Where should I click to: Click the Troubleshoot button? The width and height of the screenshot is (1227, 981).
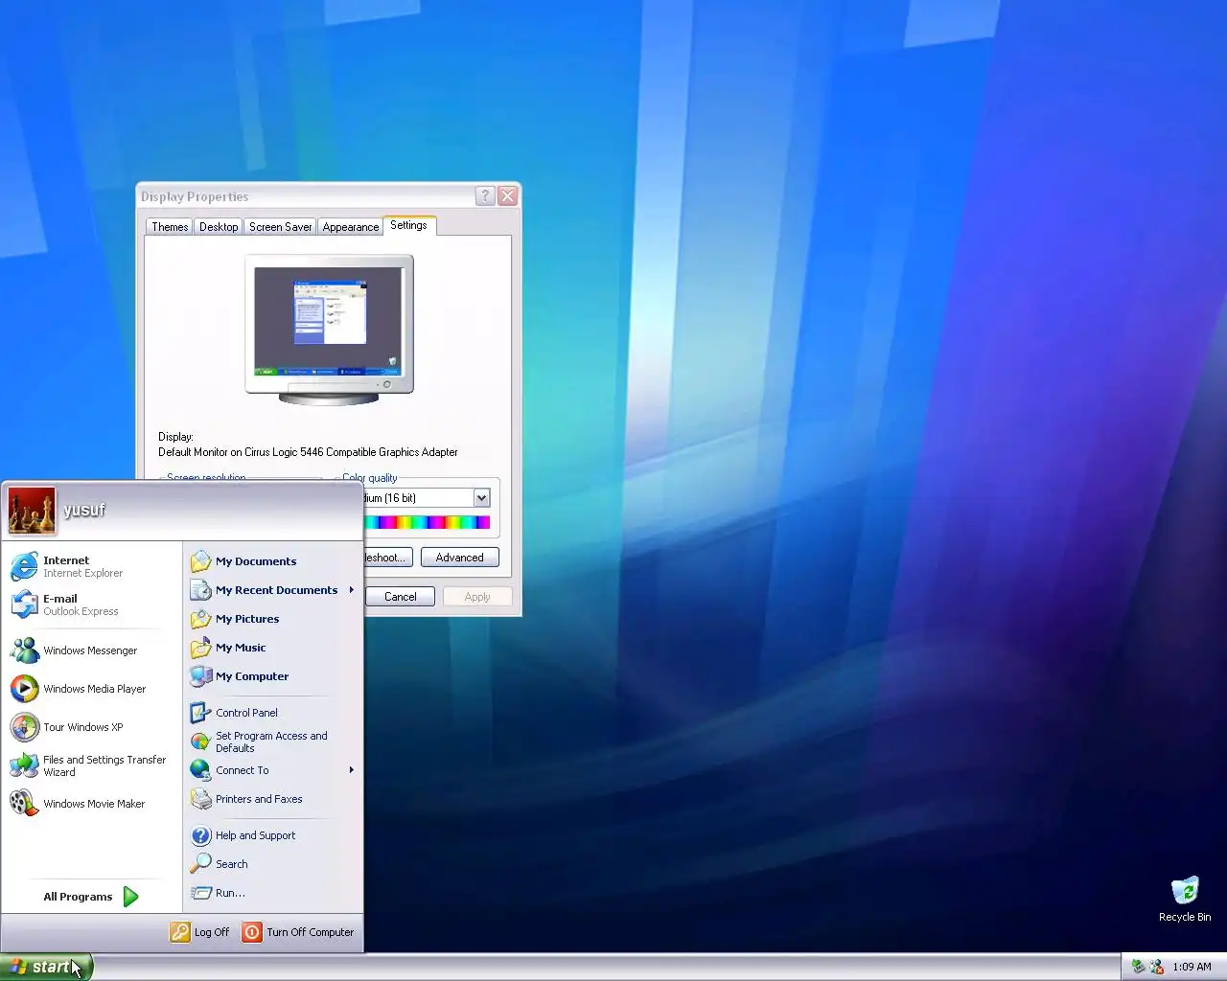point(387,558)
